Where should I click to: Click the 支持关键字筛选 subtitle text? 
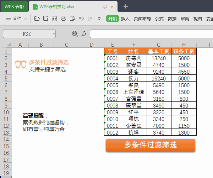pyautogui.click(x=47, y=69)
